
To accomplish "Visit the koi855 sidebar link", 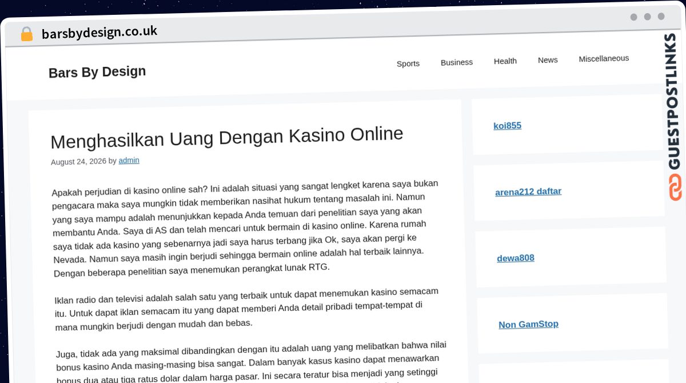I will coord(508,126).
